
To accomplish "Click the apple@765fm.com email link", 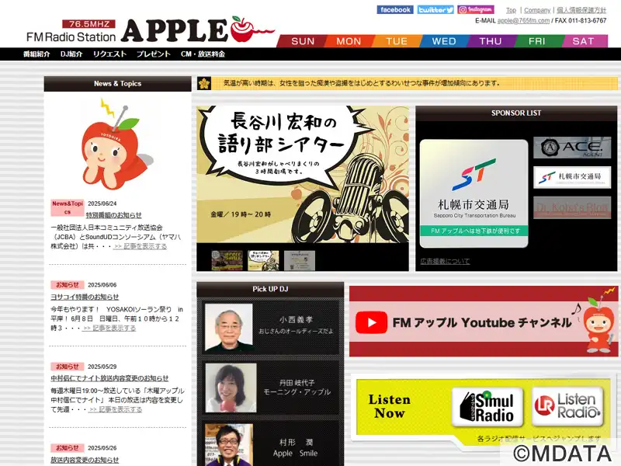I will click(523, 21).
